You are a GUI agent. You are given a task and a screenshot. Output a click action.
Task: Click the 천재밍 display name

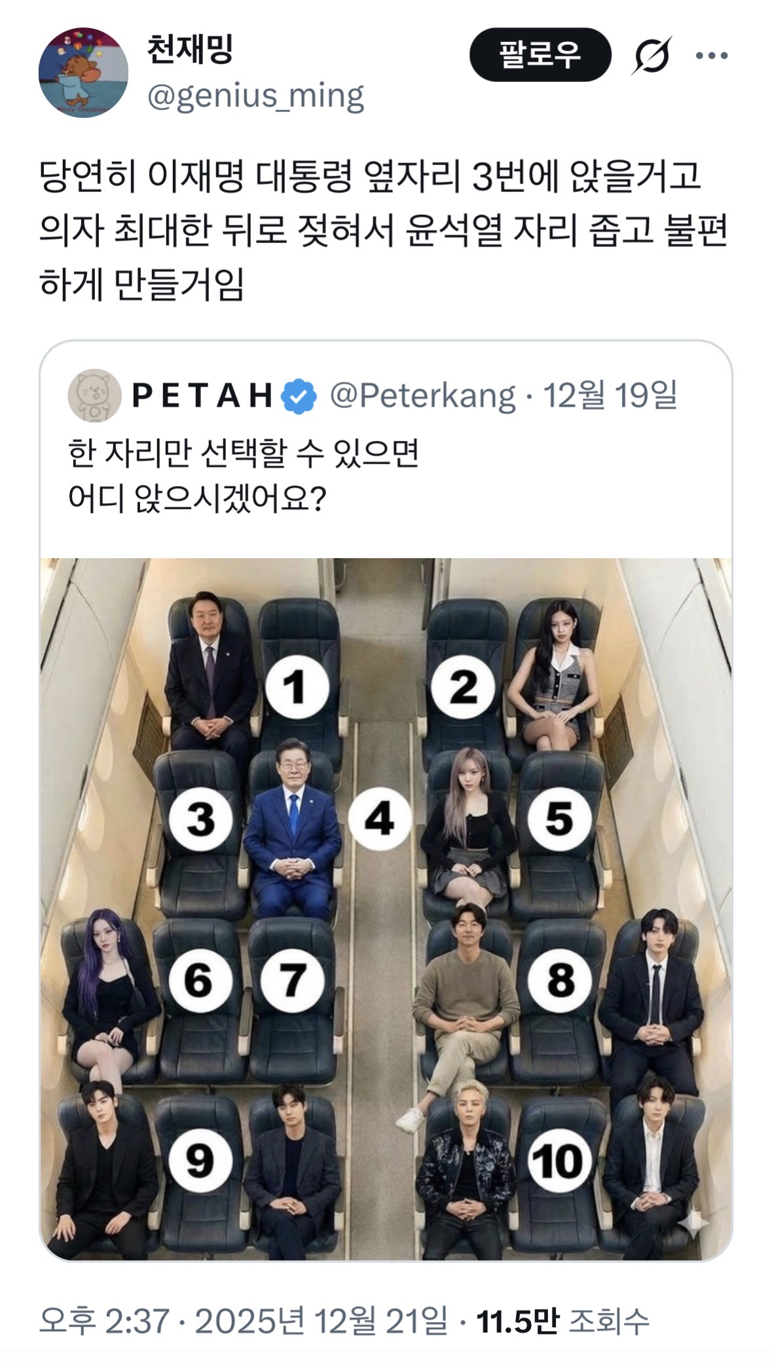click(x=190, y=50)
